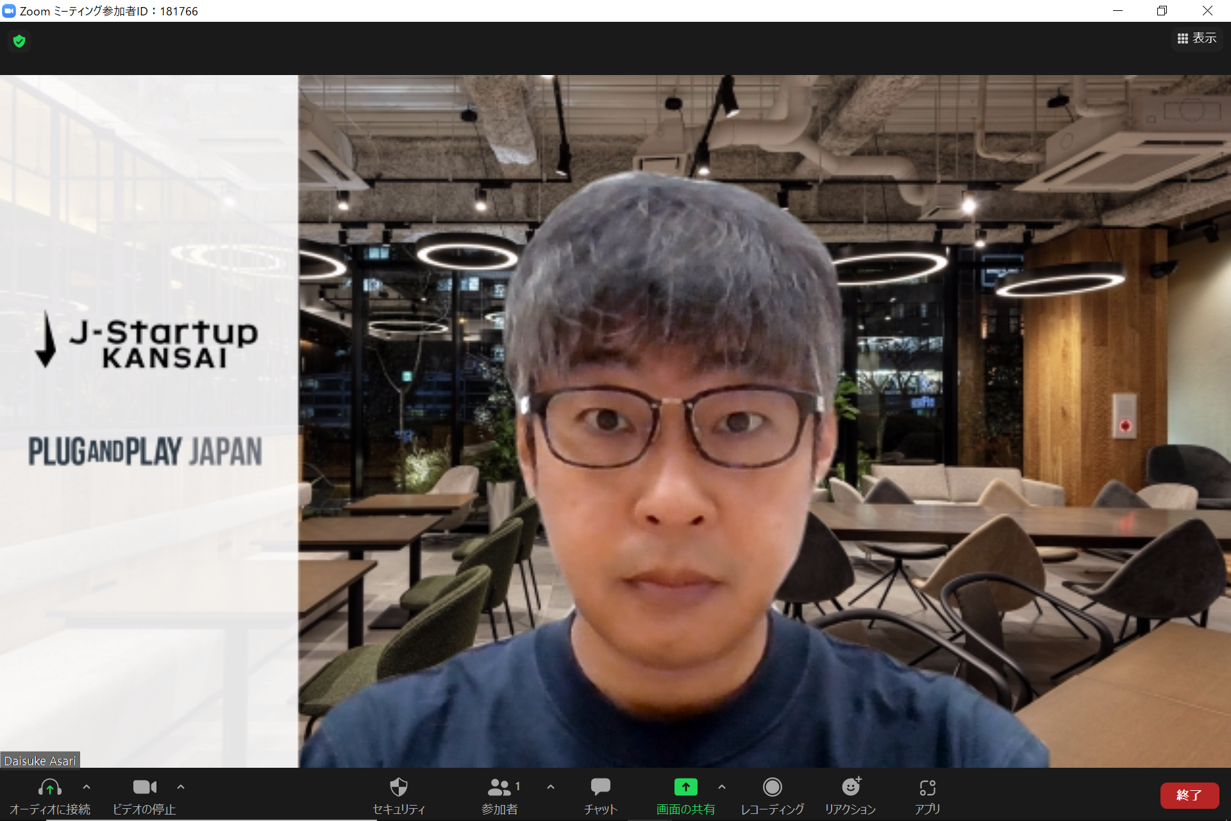Click the green encryption shield icon

pos(19,42)
